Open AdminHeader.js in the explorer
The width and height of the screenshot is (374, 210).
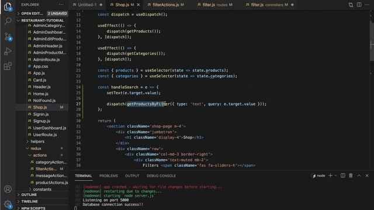(47, 46)
